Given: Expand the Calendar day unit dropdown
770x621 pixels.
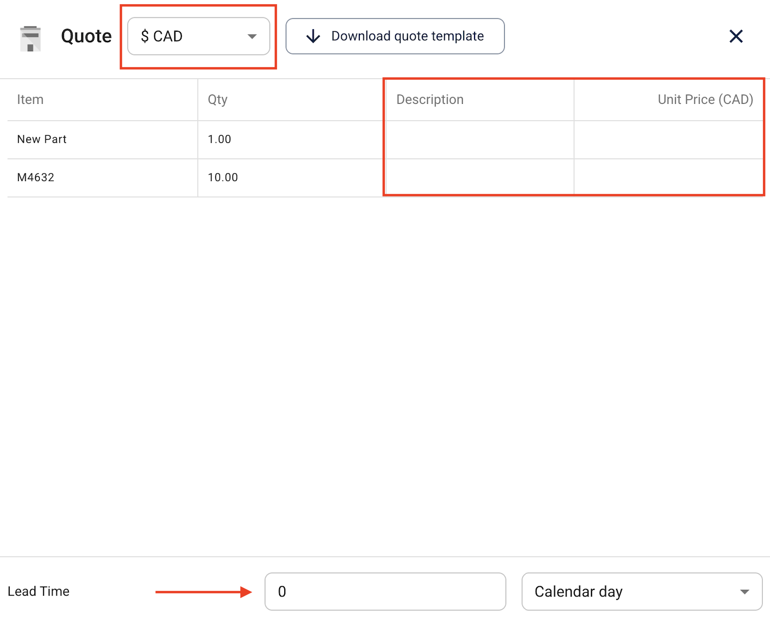Looking at the screenshot, I should 642,591.
